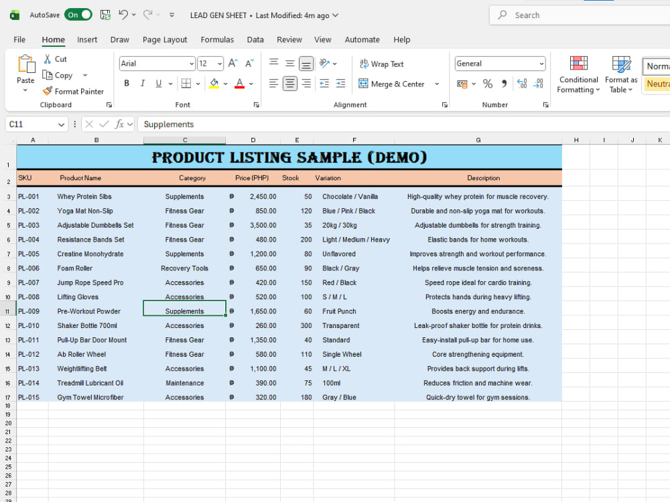670x502 pixels.
Task: Click the Decrease Indent icon
Action: point(324,84)
